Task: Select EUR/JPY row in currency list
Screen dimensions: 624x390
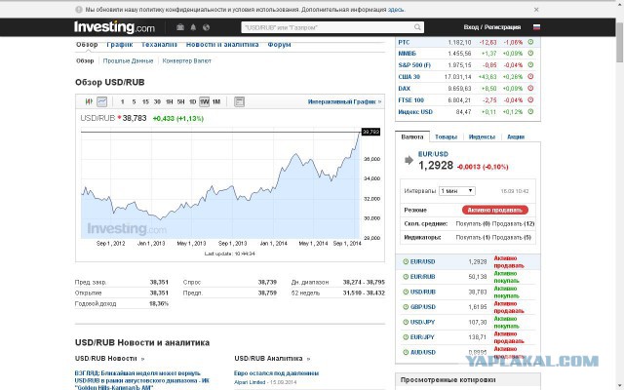Action: click(468, 337)
